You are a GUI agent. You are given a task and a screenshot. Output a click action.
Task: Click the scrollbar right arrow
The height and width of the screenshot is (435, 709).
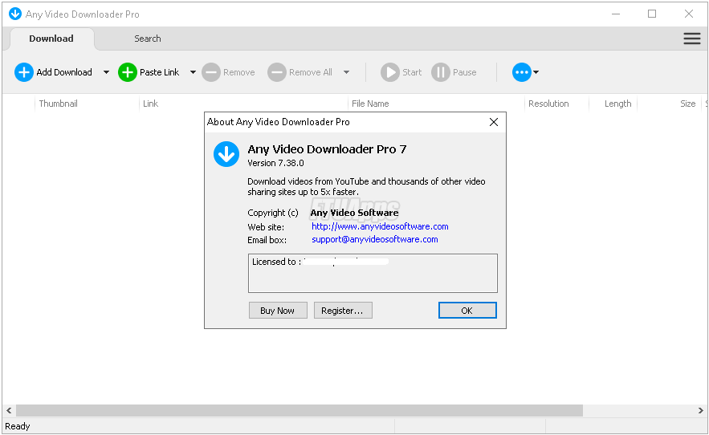[700, 411]
